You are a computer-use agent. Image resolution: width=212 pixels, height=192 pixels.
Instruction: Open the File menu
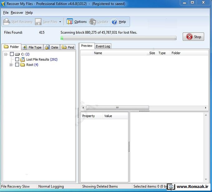[x=6, y=12]
